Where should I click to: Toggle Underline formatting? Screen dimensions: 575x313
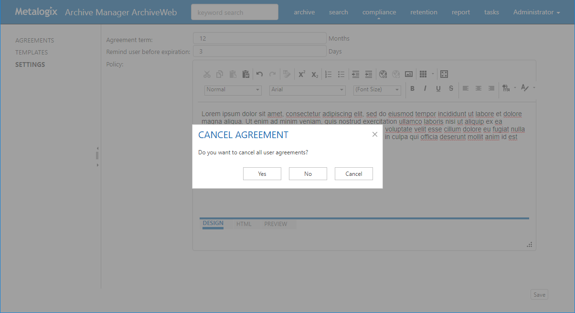(438, 88)
